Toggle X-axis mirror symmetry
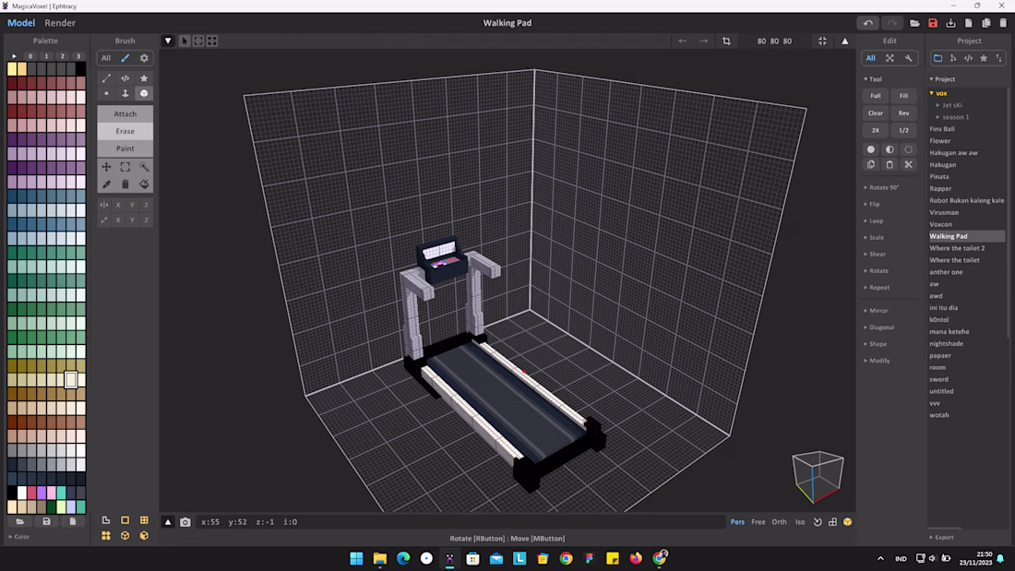1015x571 pixels. (x=118, y=205)
